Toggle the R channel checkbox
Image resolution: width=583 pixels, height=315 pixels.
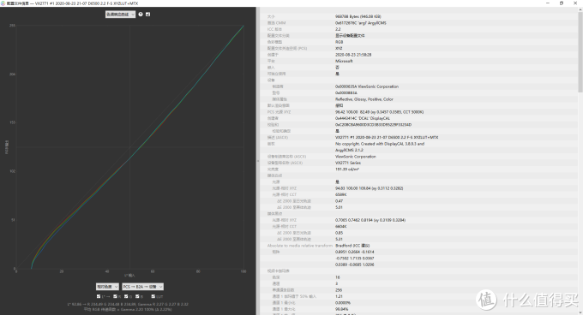(x=115, y=296)
